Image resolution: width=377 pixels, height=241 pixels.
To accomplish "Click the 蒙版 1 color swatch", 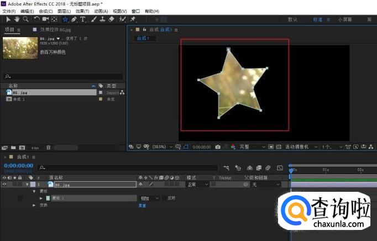I will pyautogui.click(x=48, y=198).
